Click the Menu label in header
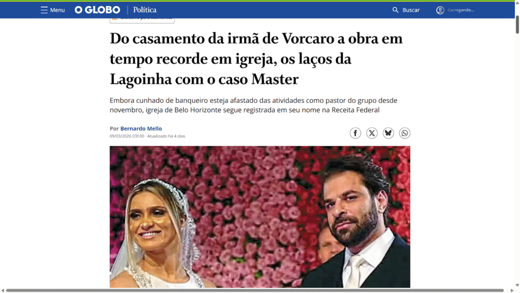The image size is (520, 293). tap(57, 10)
